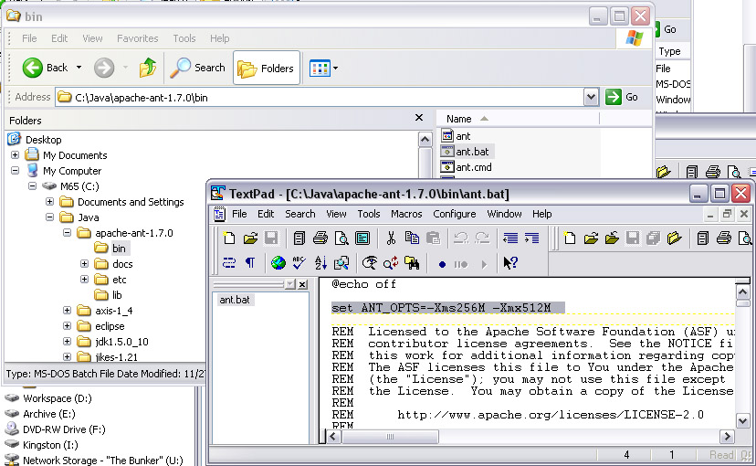This screenshot has height=466, width=756.
Task: Open the Macros menu in TextPad
Action: tap(406, 214)
